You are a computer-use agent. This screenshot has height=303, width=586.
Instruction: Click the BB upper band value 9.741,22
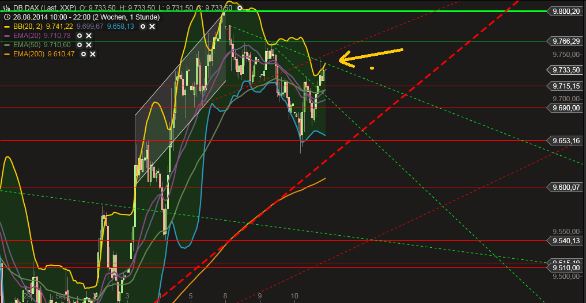coord(59,26)
